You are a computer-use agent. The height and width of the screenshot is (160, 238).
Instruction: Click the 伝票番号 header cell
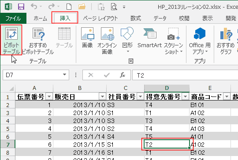pos(34,97)
